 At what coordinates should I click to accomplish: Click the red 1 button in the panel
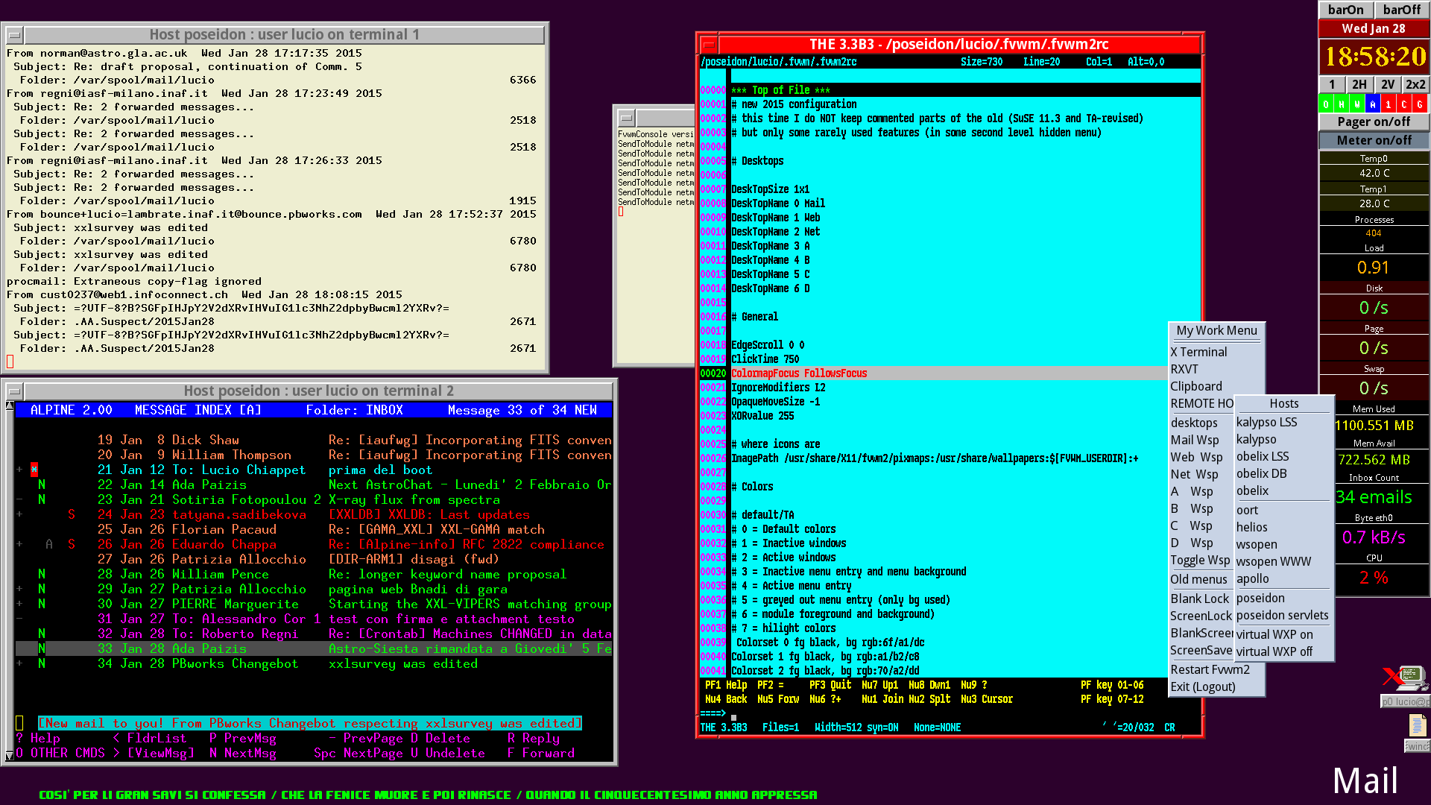[x=1389, y=105]
